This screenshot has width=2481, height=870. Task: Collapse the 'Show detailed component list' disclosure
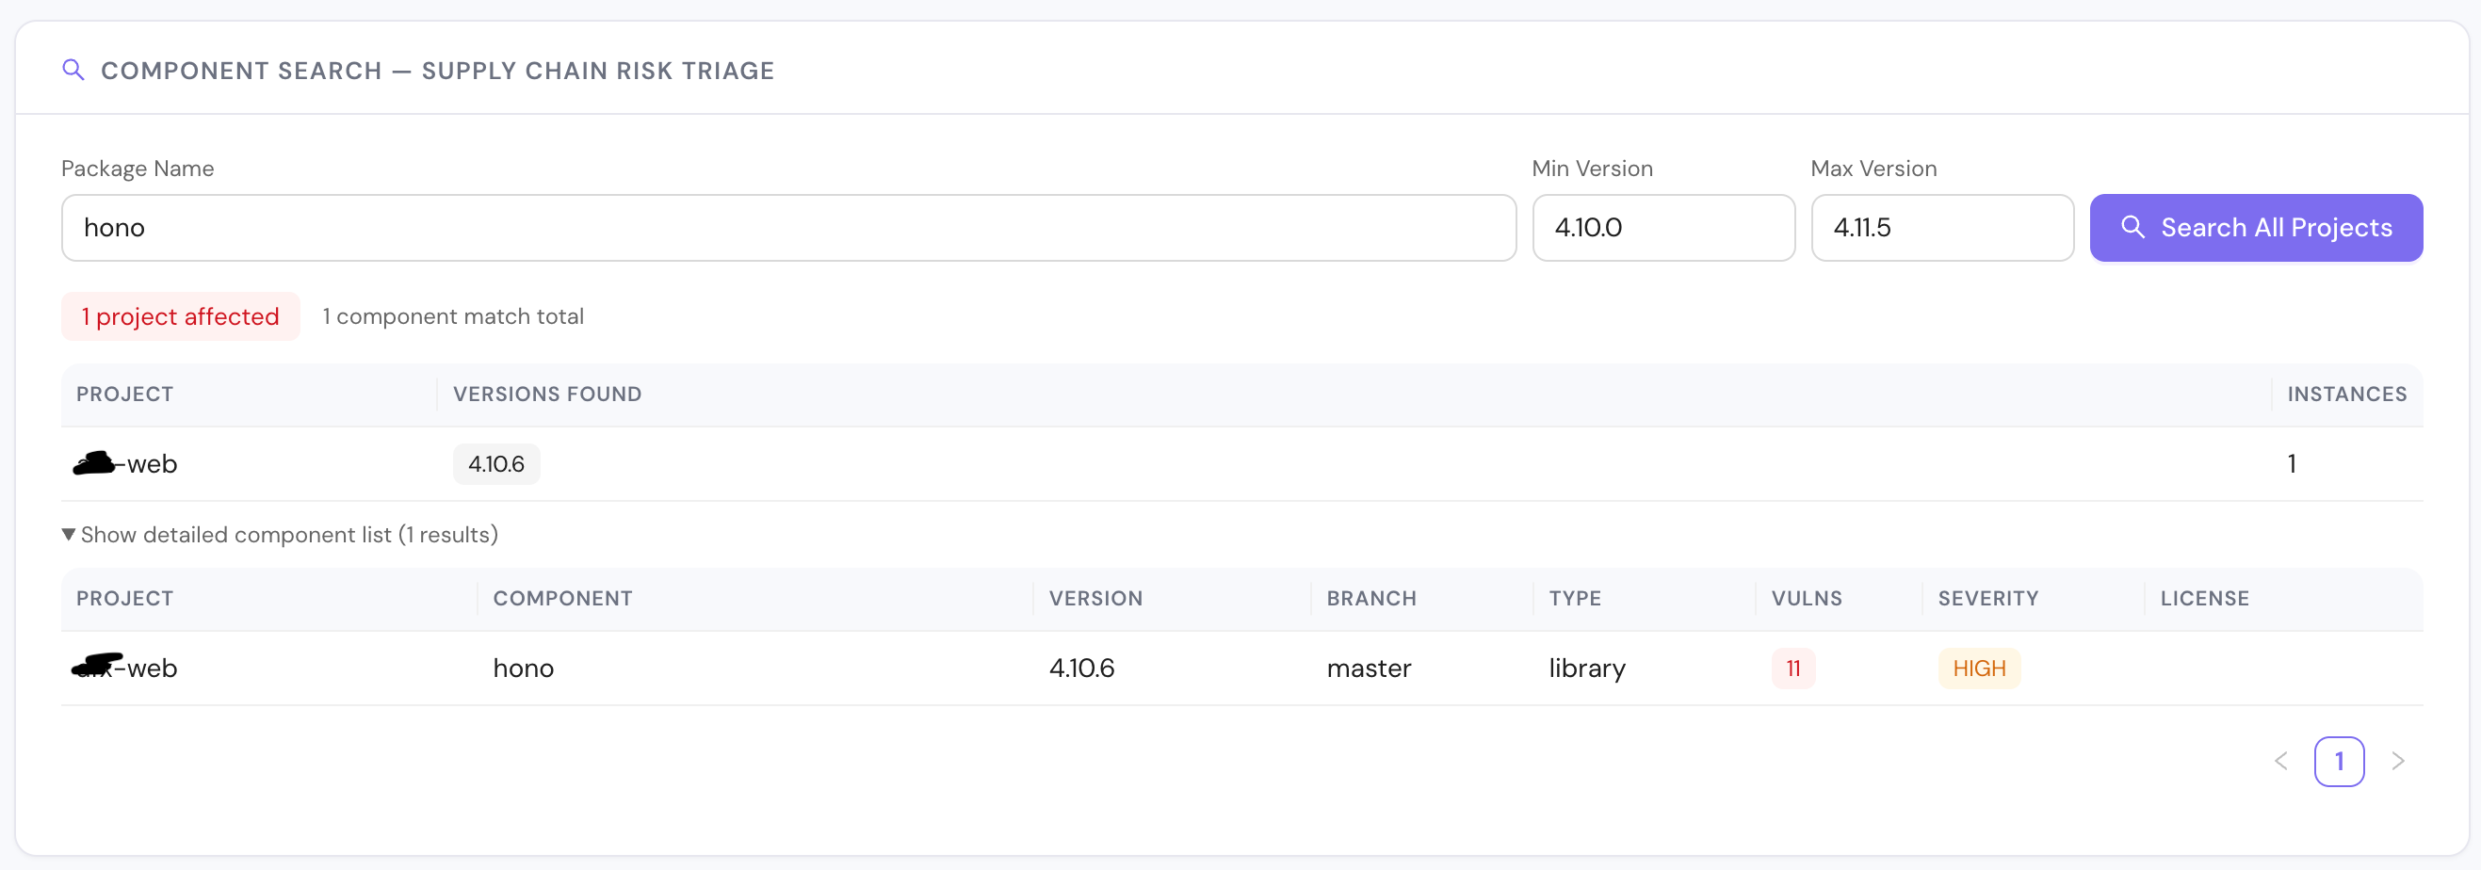pyautogui.click(x=281, y=534)
